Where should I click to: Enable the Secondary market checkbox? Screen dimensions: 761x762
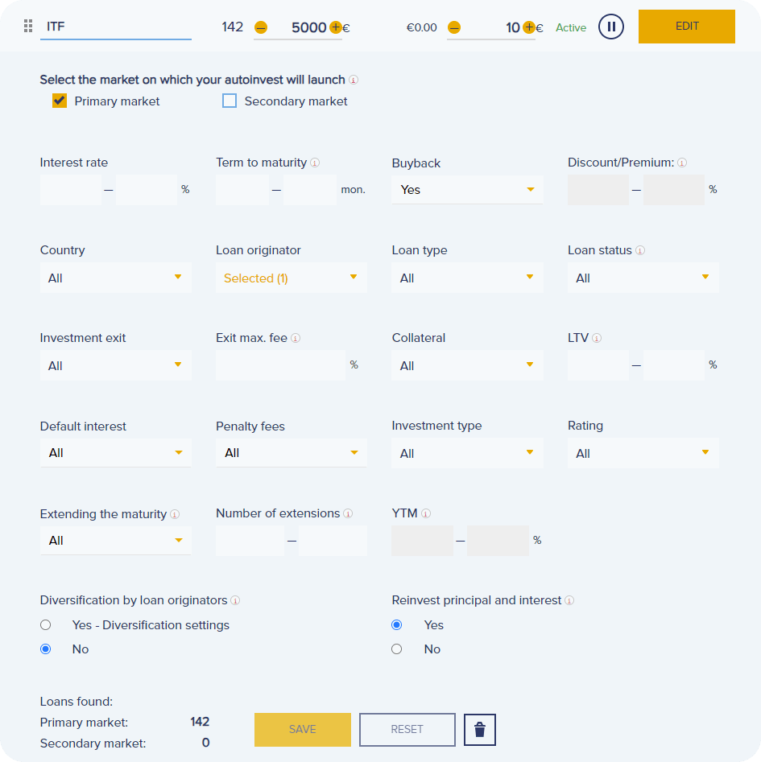pyautogui.click(x=230, y=101)
